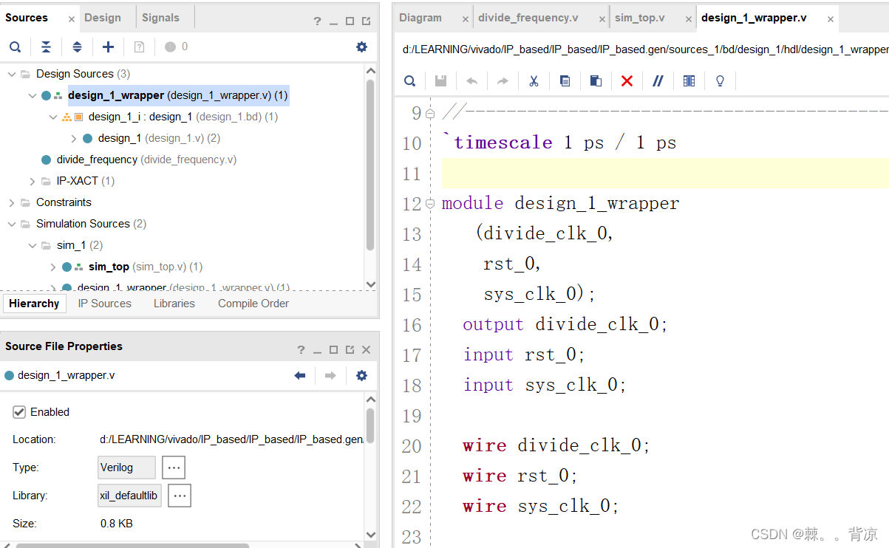Add sources using the plus icon
This screenshot has height=548, width=889.
point(108,46)
